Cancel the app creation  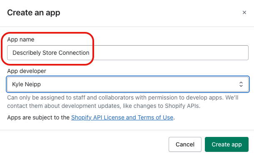pos(185,144)
